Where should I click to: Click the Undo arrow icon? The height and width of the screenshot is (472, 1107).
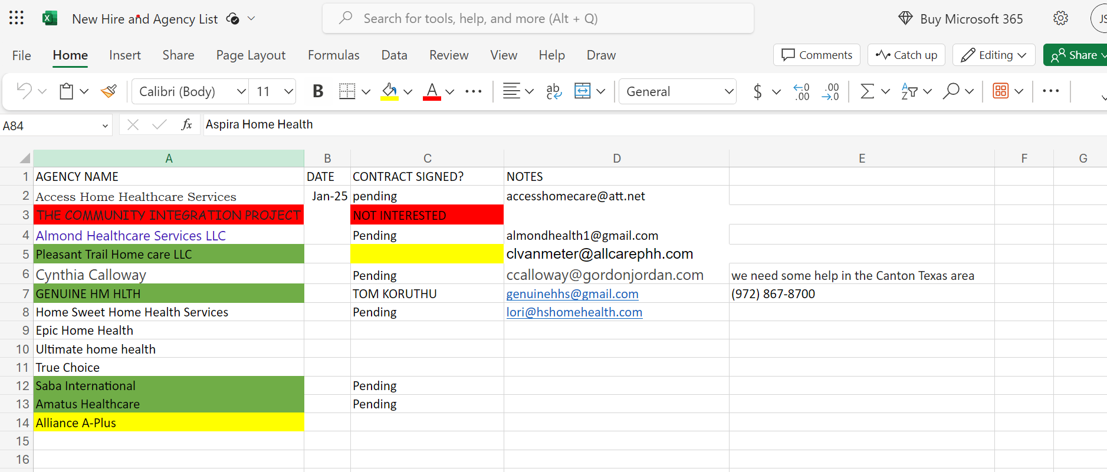pos(24,91)
